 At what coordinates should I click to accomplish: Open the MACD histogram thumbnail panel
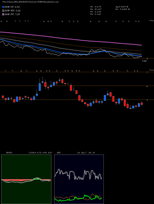click(x=26, y=179)
